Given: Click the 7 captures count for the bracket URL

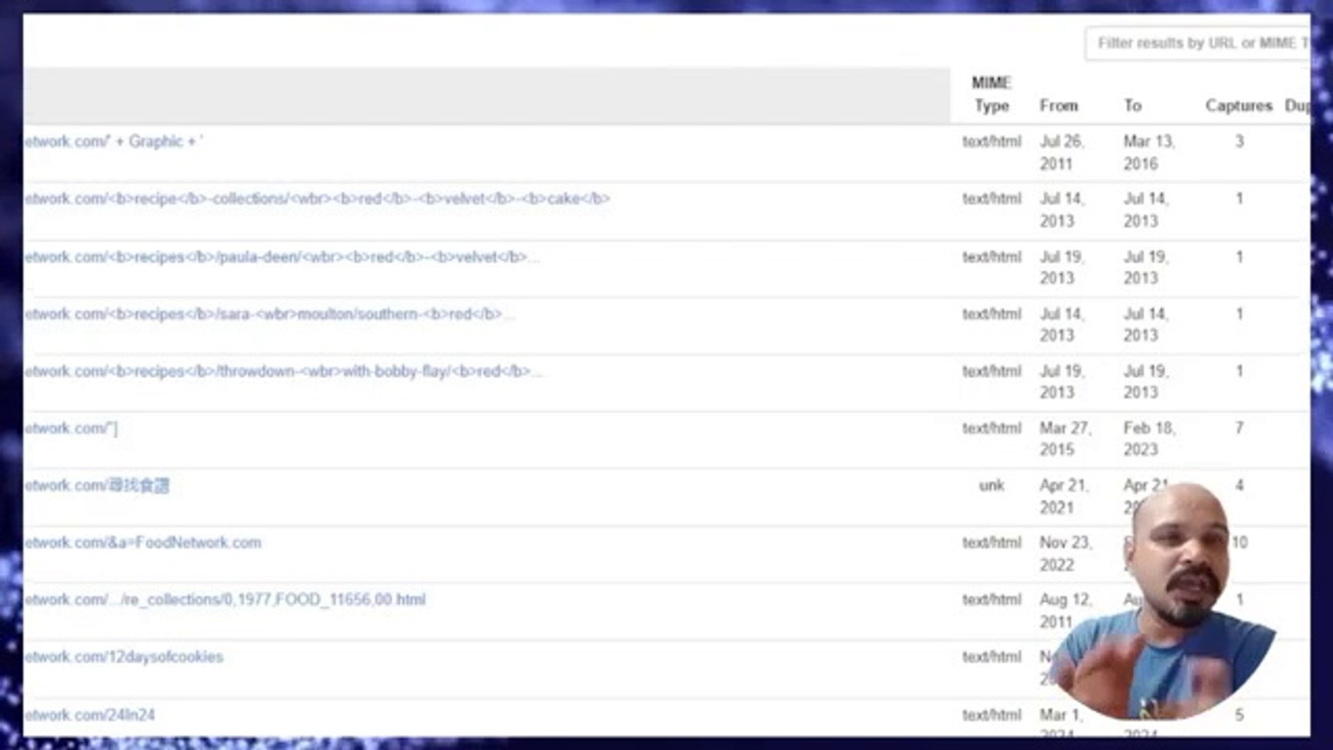Looking at the screenshot, I should click(1239, 428).
